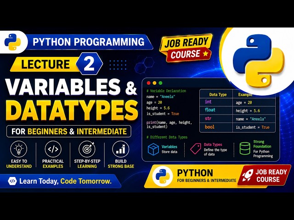Viewport: 294px width, 220px height.
Task: Click code line height = 5.6 under Variable Declaration
Action: click(158, 108)
